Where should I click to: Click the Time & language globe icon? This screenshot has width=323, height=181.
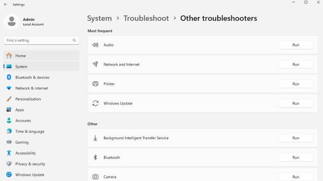[x=9, y=132]
